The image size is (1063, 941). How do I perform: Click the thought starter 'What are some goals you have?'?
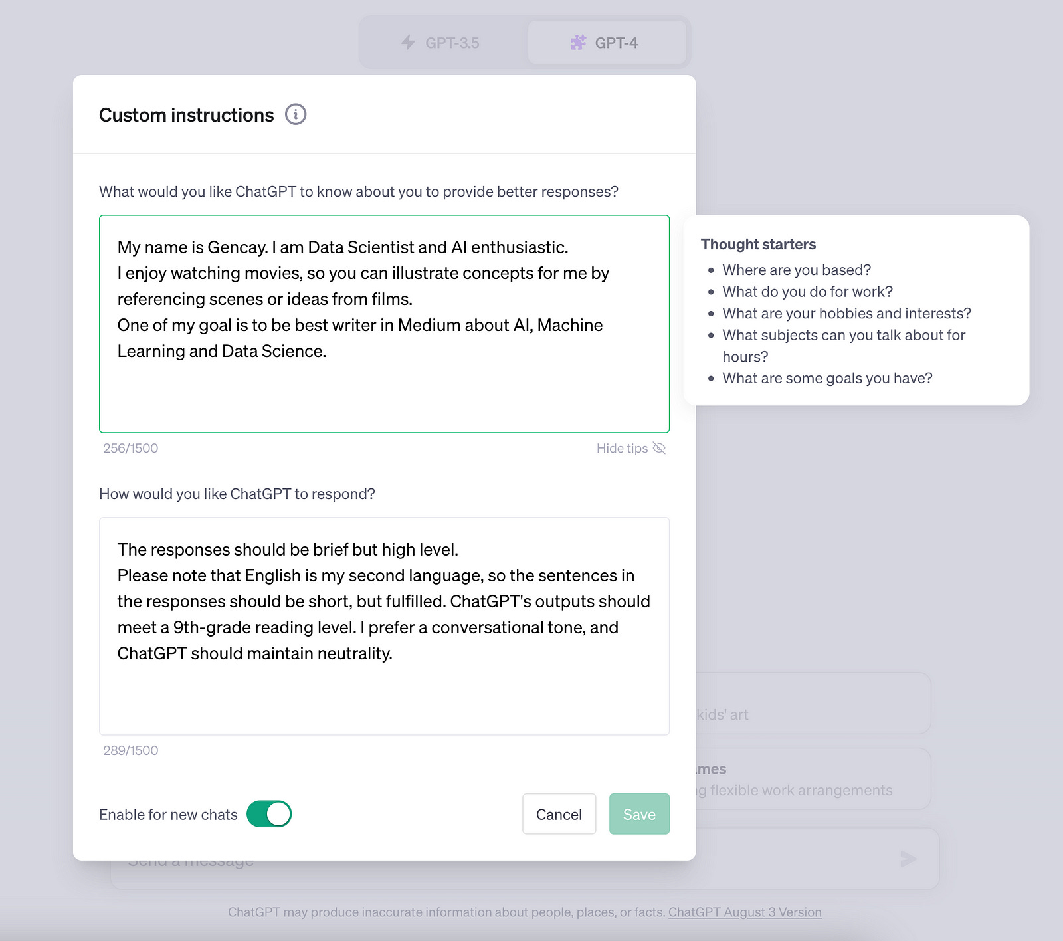coord(827,378)
